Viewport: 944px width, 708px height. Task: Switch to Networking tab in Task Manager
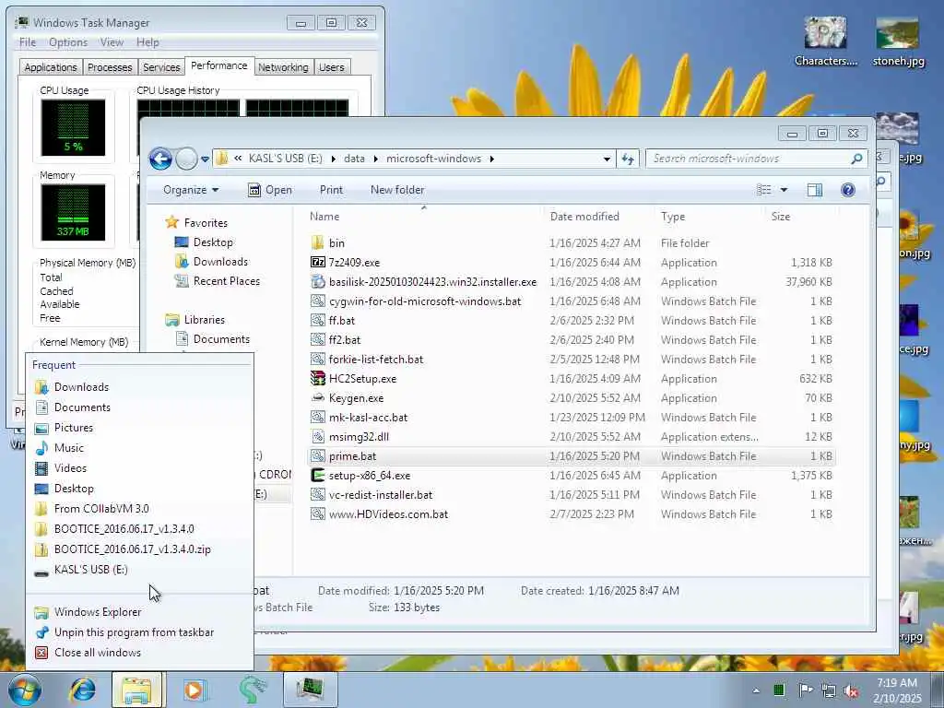(283, 67)
